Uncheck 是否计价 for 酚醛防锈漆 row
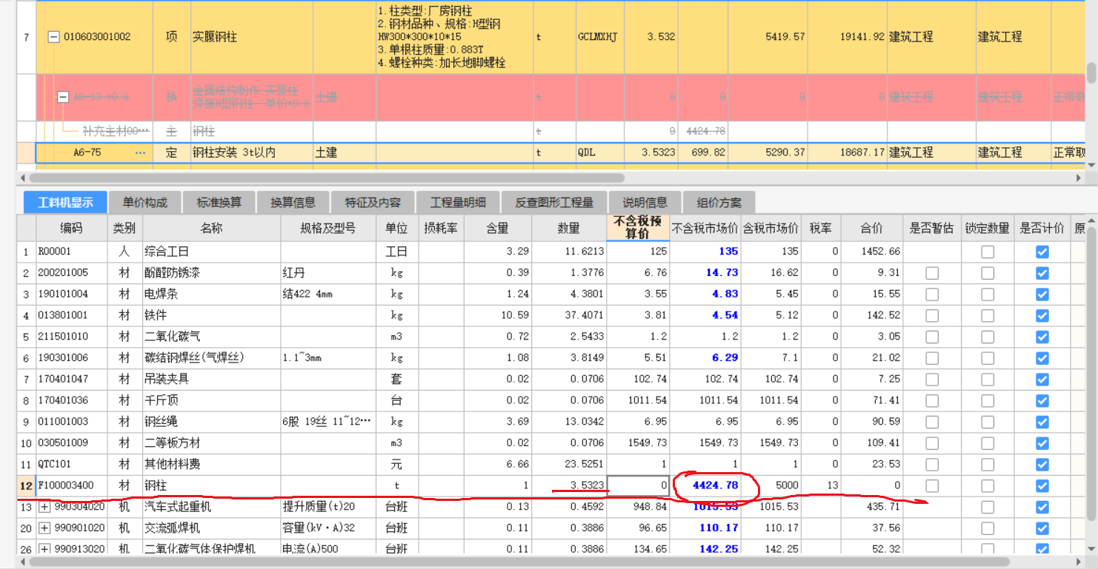The width and height of the screenshot is (1098, 569). (x=1042, y=273)
